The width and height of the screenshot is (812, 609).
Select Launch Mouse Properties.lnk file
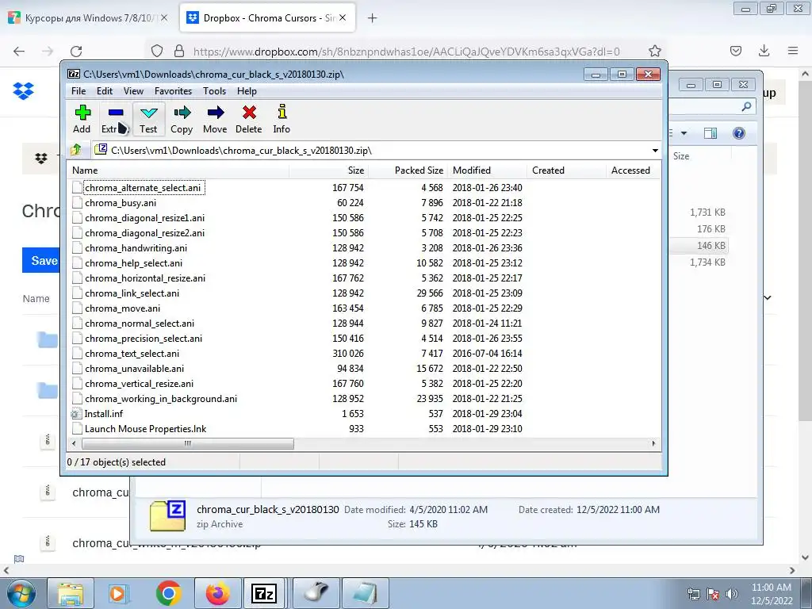click(x=146, y=429)
